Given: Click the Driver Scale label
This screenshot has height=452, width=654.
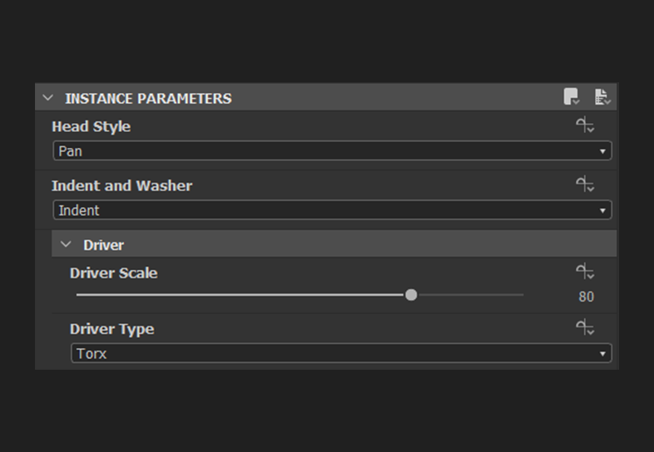Looking at the screenshot, I should [113, 273].
